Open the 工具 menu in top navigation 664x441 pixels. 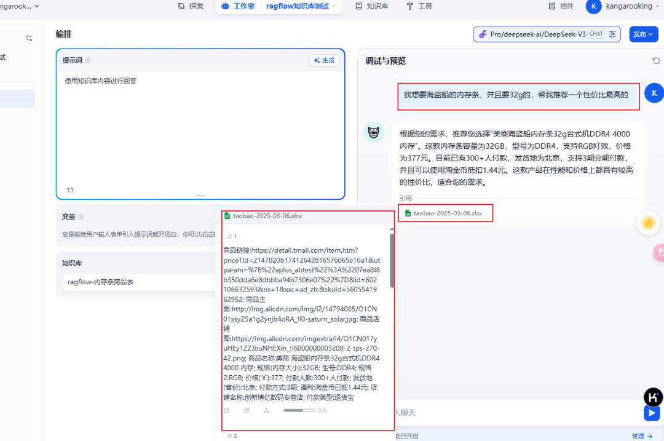(419, 6)
